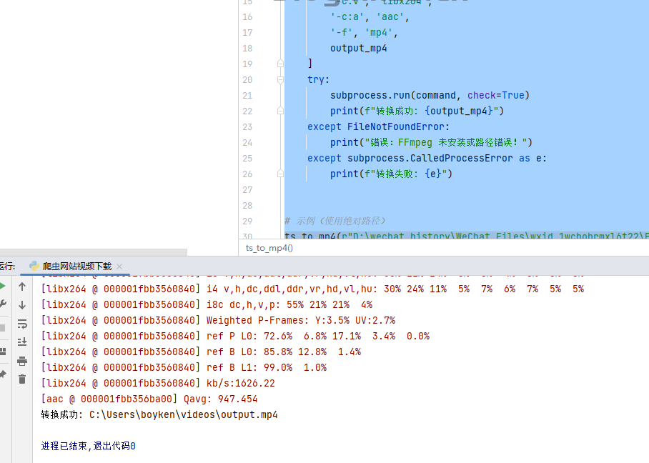Print the console output with printer icon
The width and height of the screenshot is (649, 463).
click(22, 361)
